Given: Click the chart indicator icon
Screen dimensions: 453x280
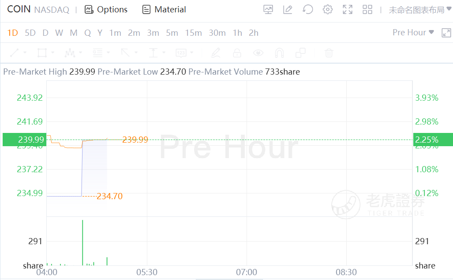Looking at the screenshot, I should (x=268, y=9).
